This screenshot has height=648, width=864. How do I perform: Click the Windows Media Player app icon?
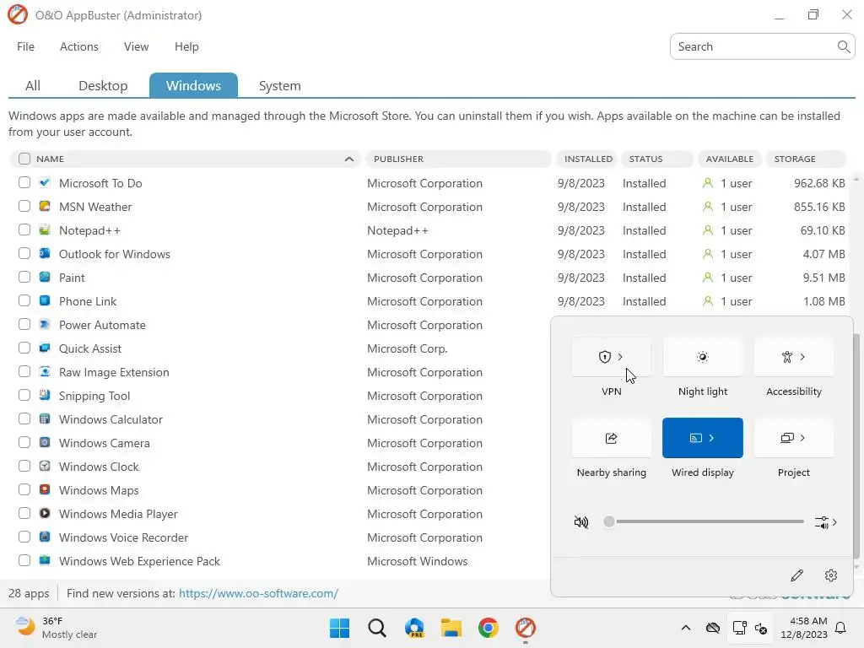(x=45, y=514)
